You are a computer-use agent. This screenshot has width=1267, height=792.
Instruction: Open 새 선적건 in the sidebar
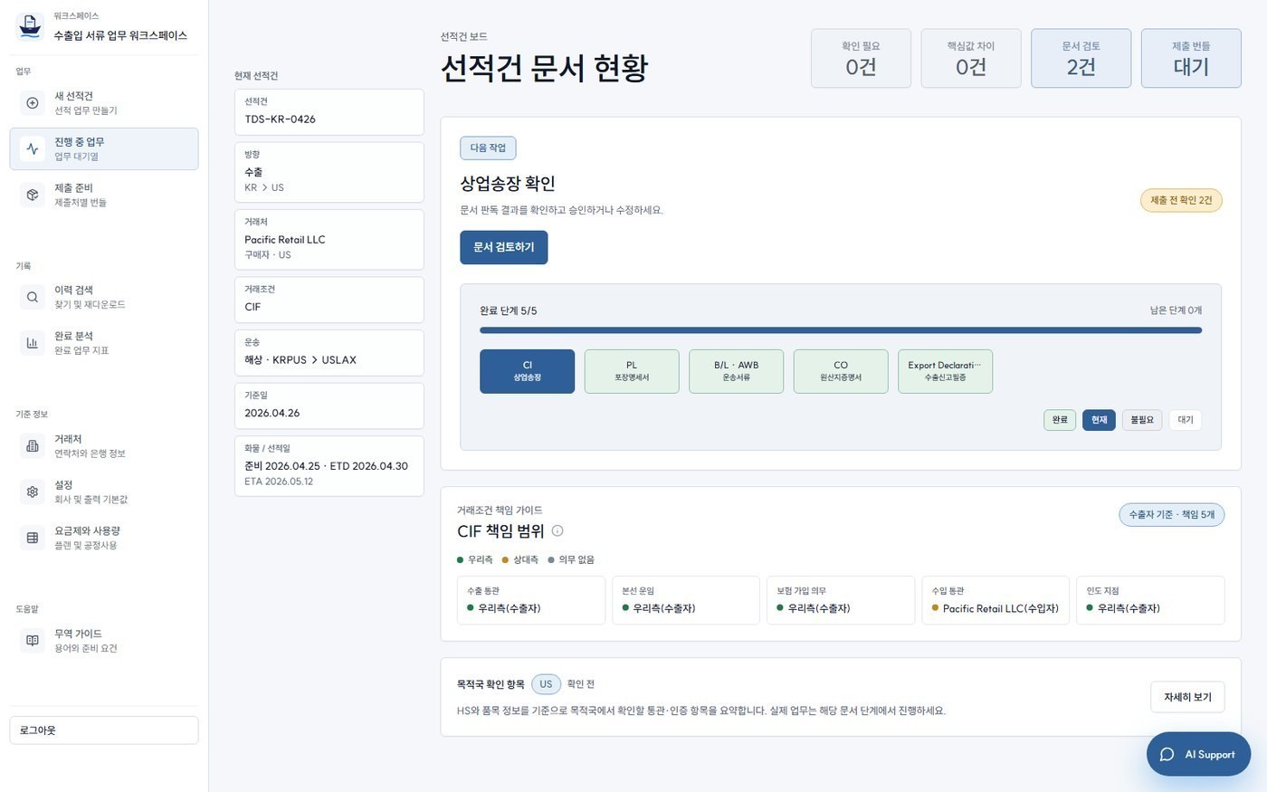coord(104,103)
